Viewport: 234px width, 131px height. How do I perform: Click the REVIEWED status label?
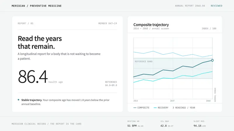coord(216,6)
